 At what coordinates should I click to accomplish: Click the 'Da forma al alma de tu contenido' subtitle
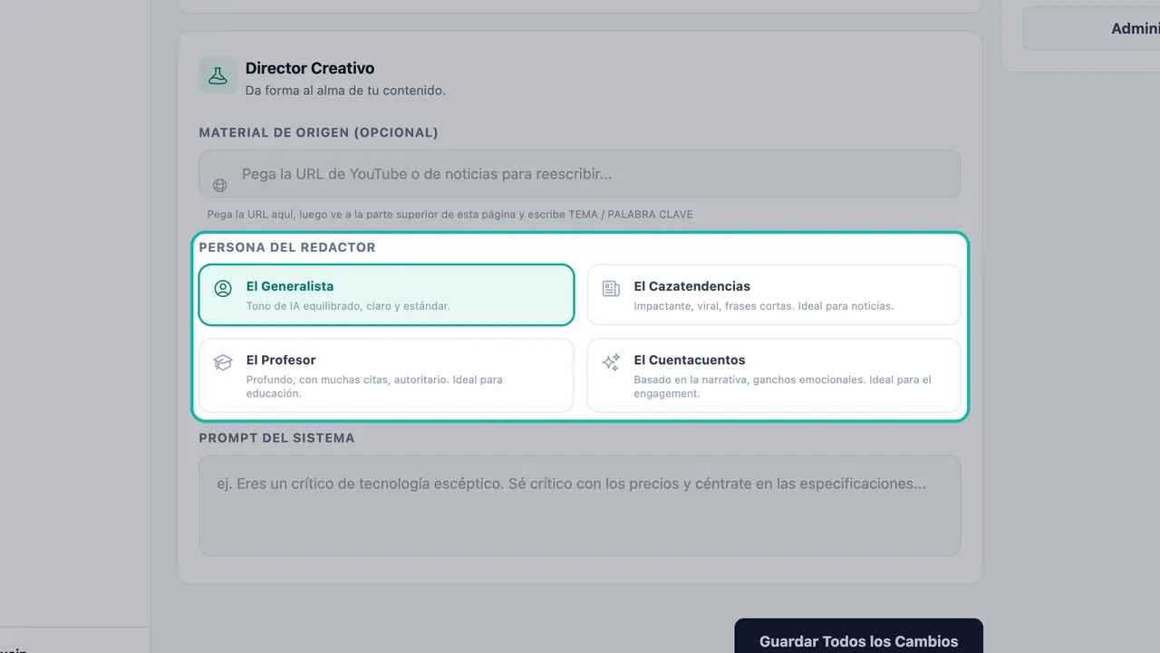coord(345,91)
